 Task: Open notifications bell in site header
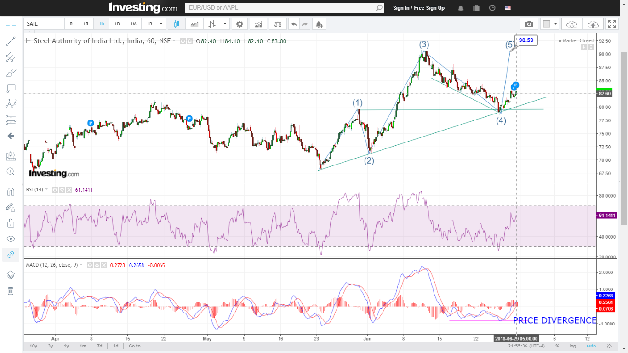coord(461,8)
